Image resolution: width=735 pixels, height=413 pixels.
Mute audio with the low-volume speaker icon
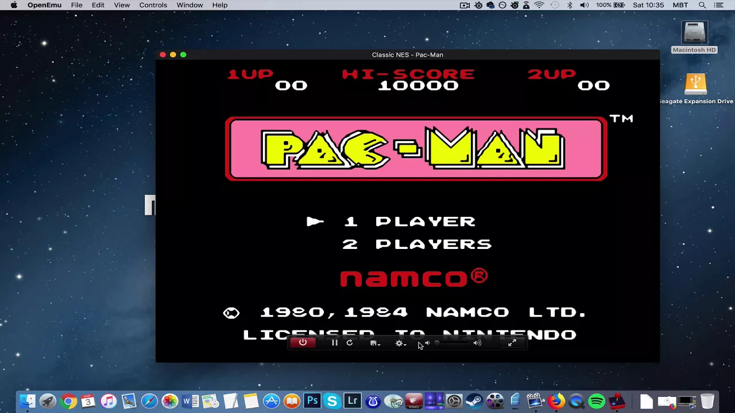point(427,343)
